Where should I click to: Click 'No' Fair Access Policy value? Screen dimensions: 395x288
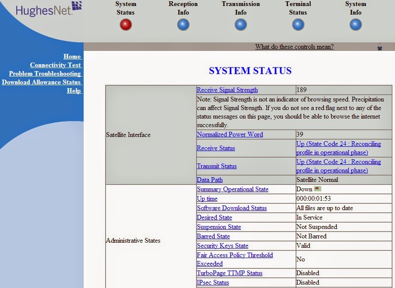(301, 259)
